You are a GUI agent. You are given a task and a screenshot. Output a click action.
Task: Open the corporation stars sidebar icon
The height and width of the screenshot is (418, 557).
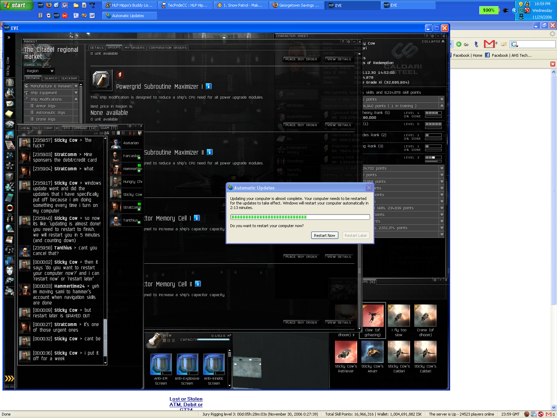pos(9,166)
